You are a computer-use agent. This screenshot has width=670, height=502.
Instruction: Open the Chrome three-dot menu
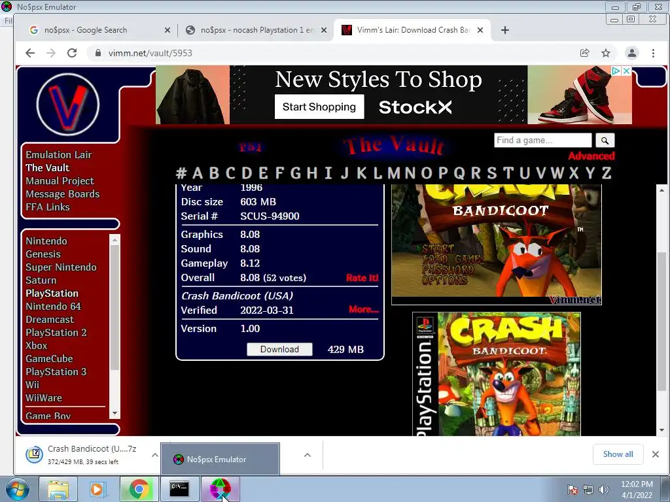653,53
